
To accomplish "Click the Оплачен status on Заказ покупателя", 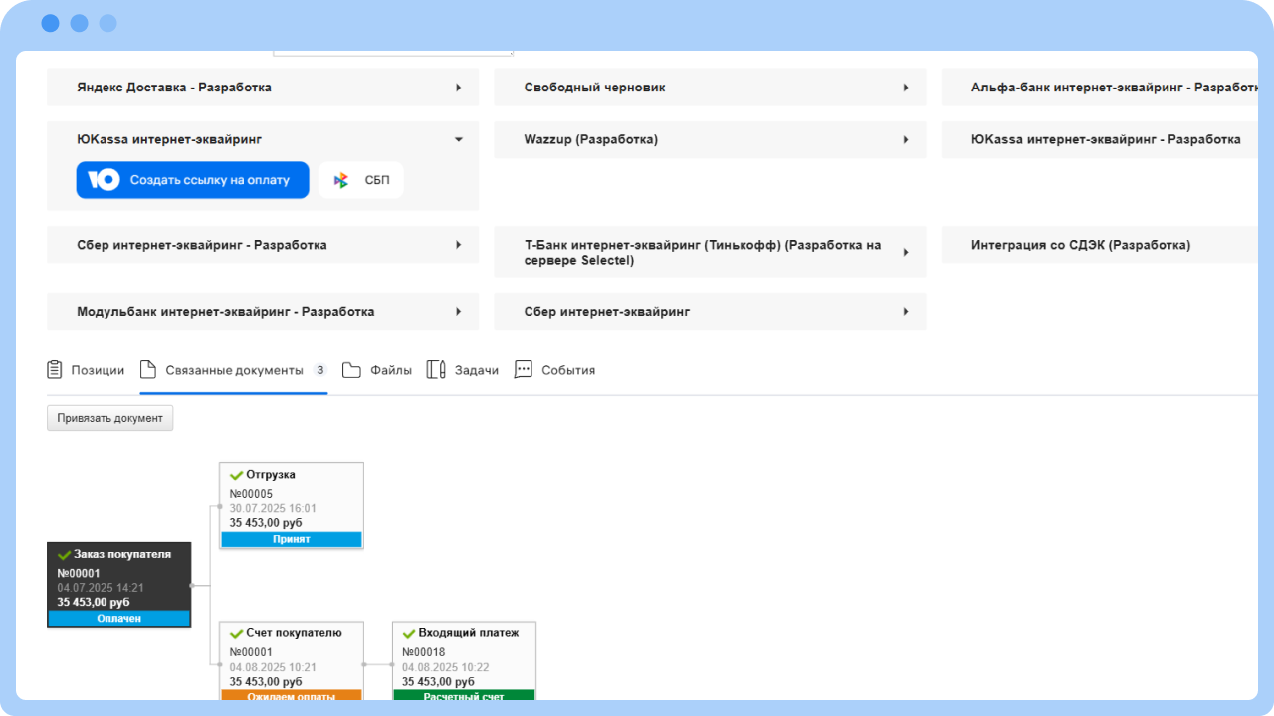I will (x=119, y=619).
